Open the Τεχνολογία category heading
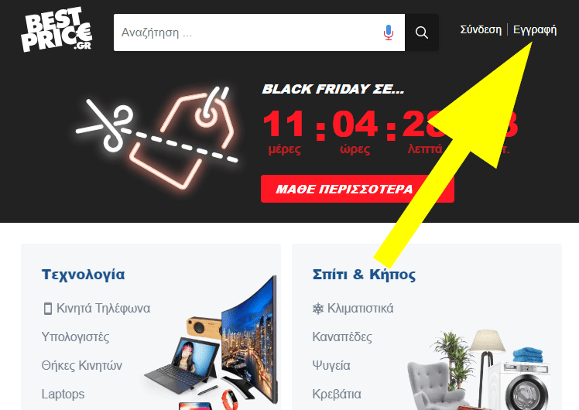This screenshot has height=410, width=579. pyautogui.click(x=84, y=275)
